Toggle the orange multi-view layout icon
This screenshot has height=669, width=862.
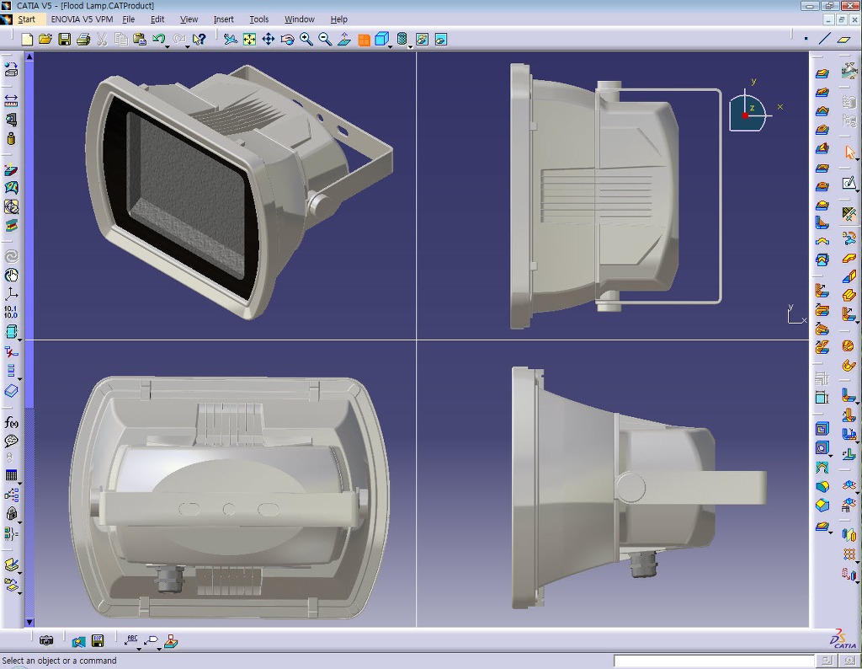pos(364,40)
